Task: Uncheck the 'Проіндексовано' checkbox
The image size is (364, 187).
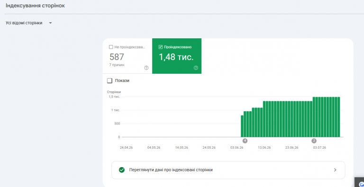Action: (x=160, y=47)
